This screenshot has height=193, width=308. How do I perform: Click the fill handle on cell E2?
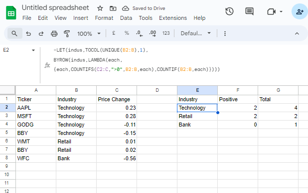(218, 113)
